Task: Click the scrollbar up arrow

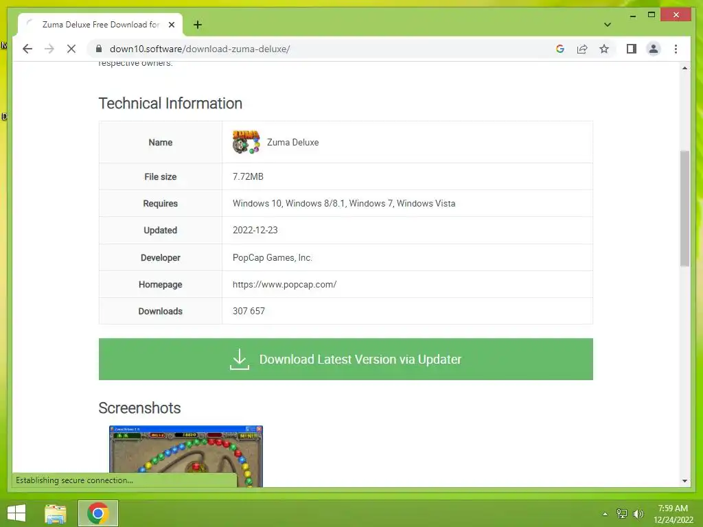Action: click(x=684, y=68)
